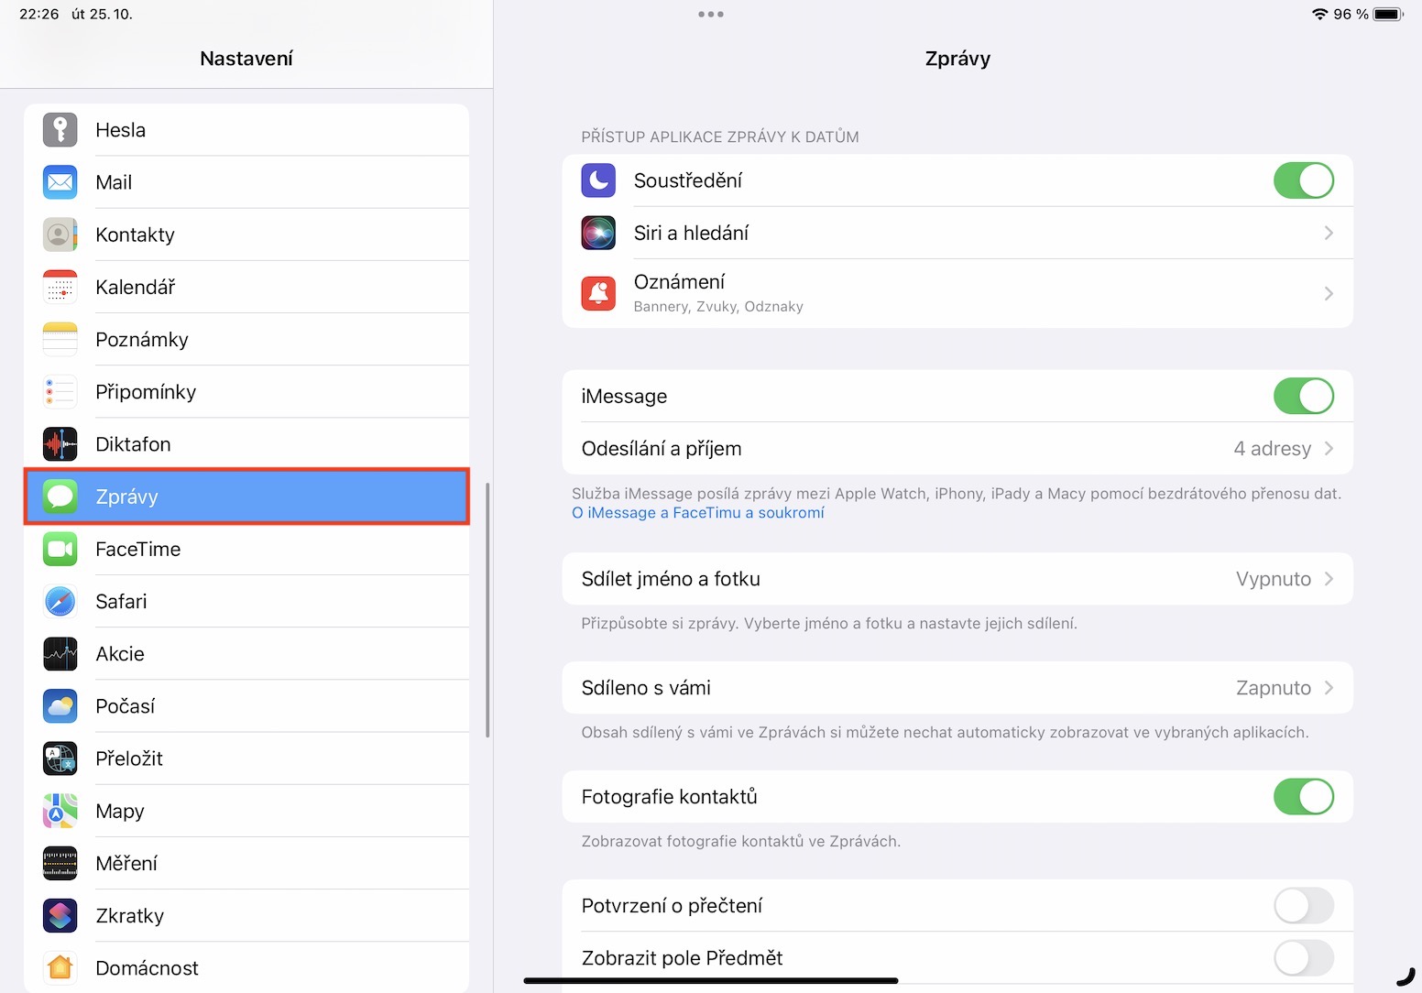1422x993 pixels.
Task: Select Mail in settings list
Action: [246, 182]
